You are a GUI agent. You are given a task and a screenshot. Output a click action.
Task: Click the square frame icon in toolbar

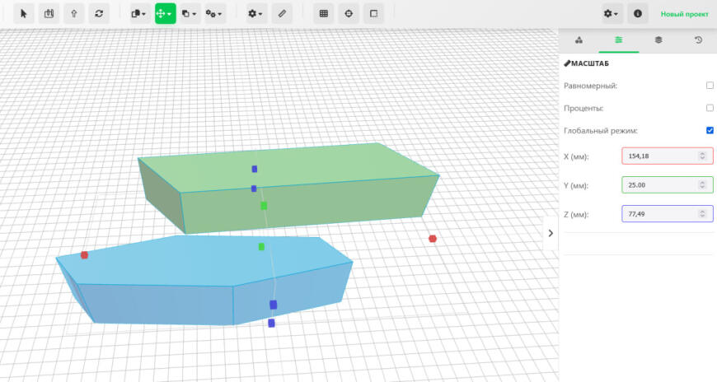pos(374,14)
